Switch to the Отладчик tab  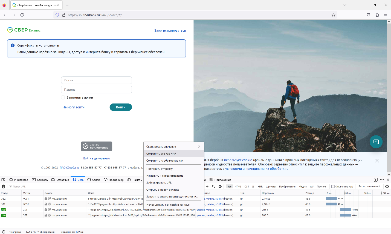[60, 180]
